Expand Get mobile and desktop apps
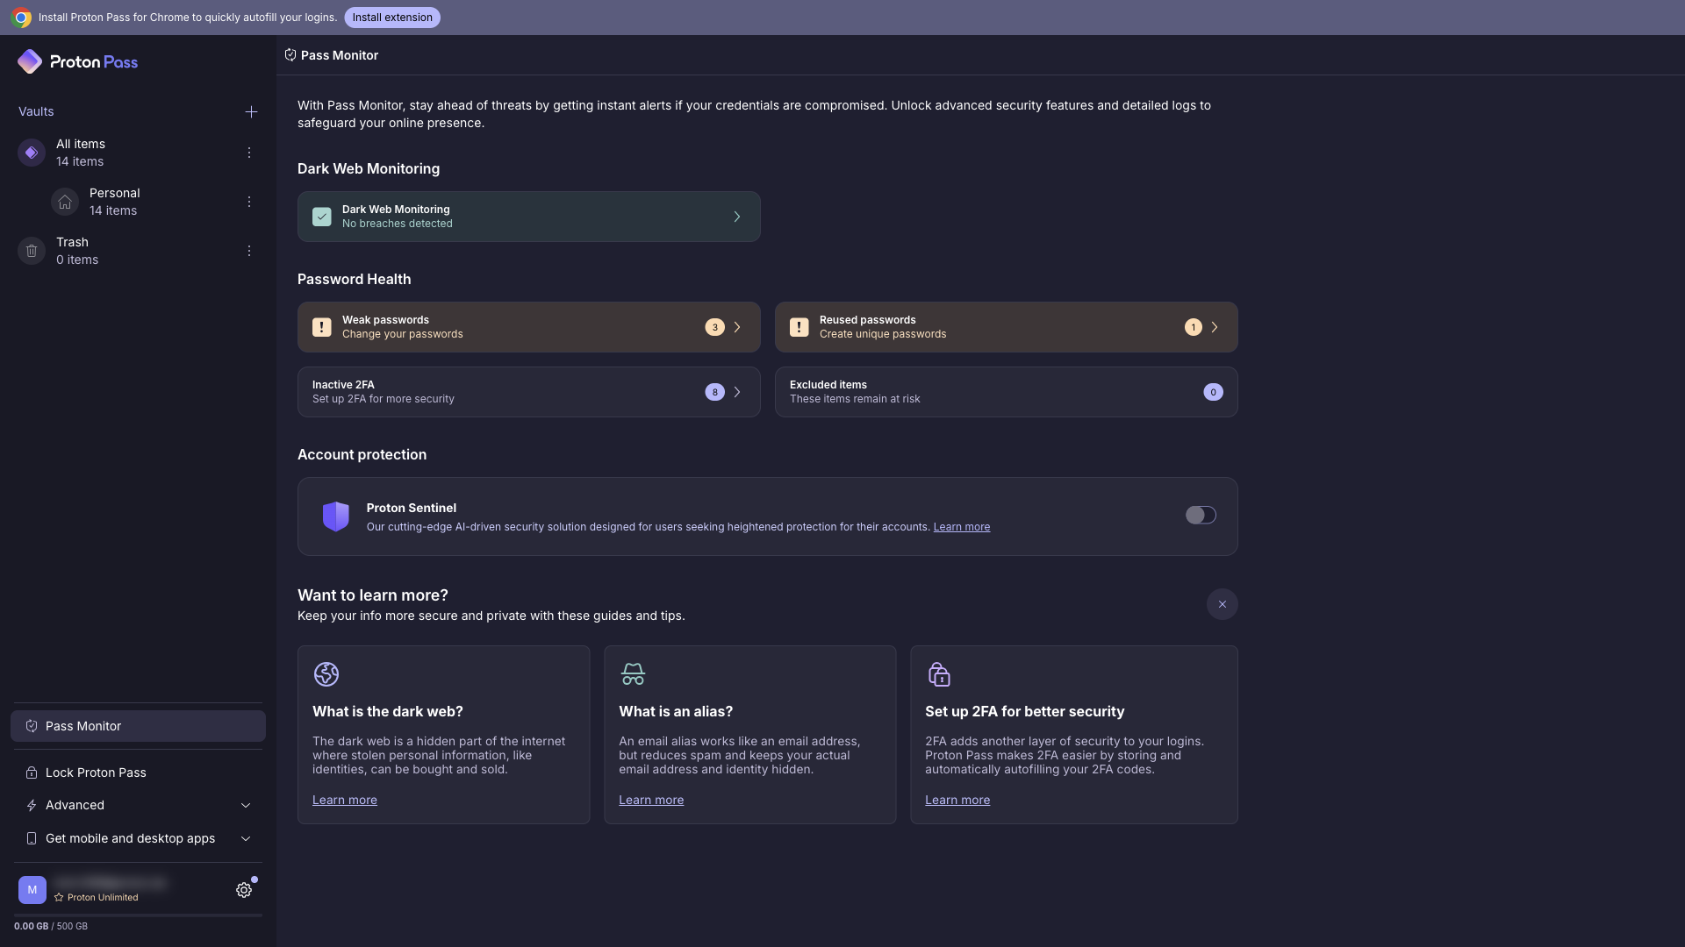 (x=138, y=838)
